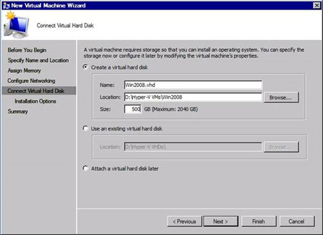Click the 'Name:' label
This screenshot has height=235, width=323.
[107, 85]
